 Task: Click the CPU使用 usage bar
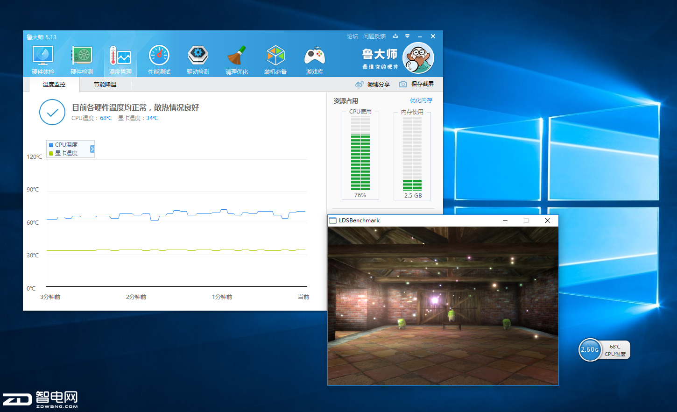point(360,153)
